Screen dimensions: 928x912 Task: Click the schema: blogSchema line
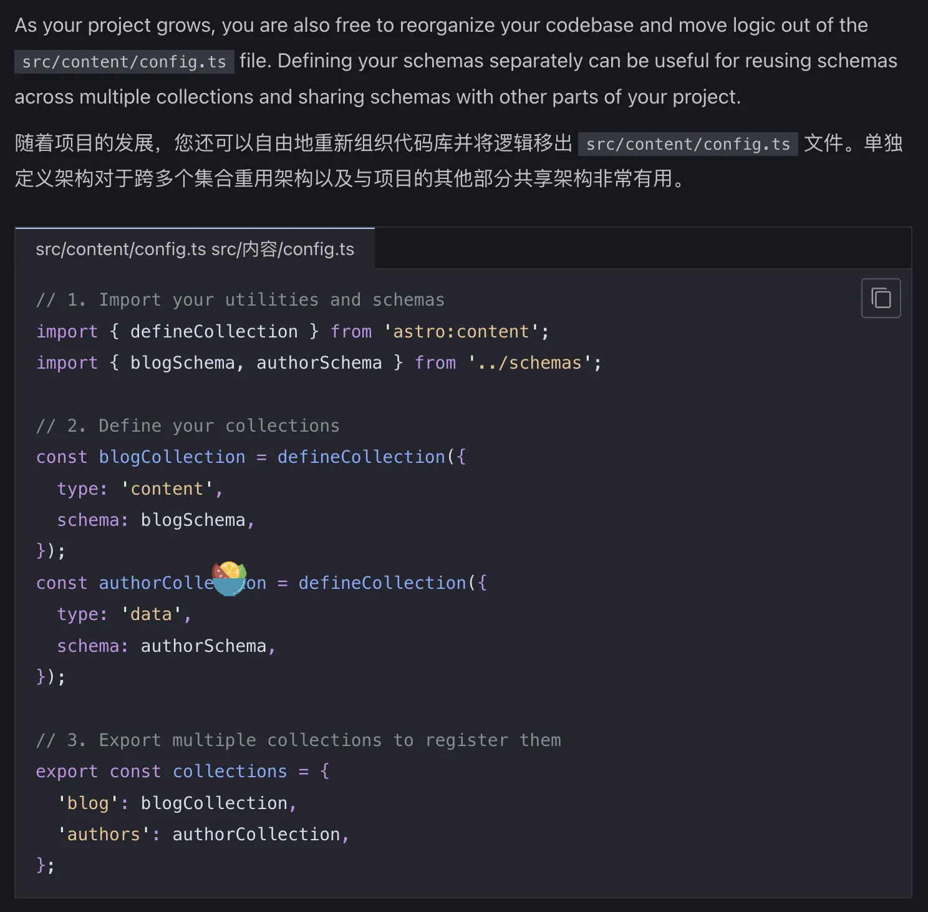tap(155, 520)
